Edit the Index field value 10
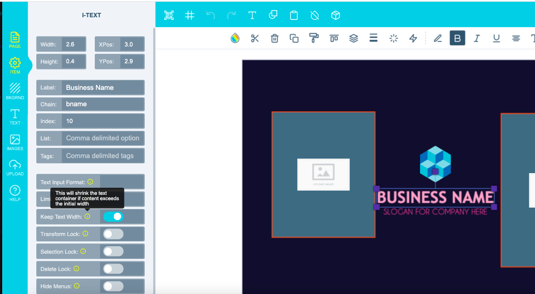The width and height of the screenshot is (535, 294). point(103,121)
